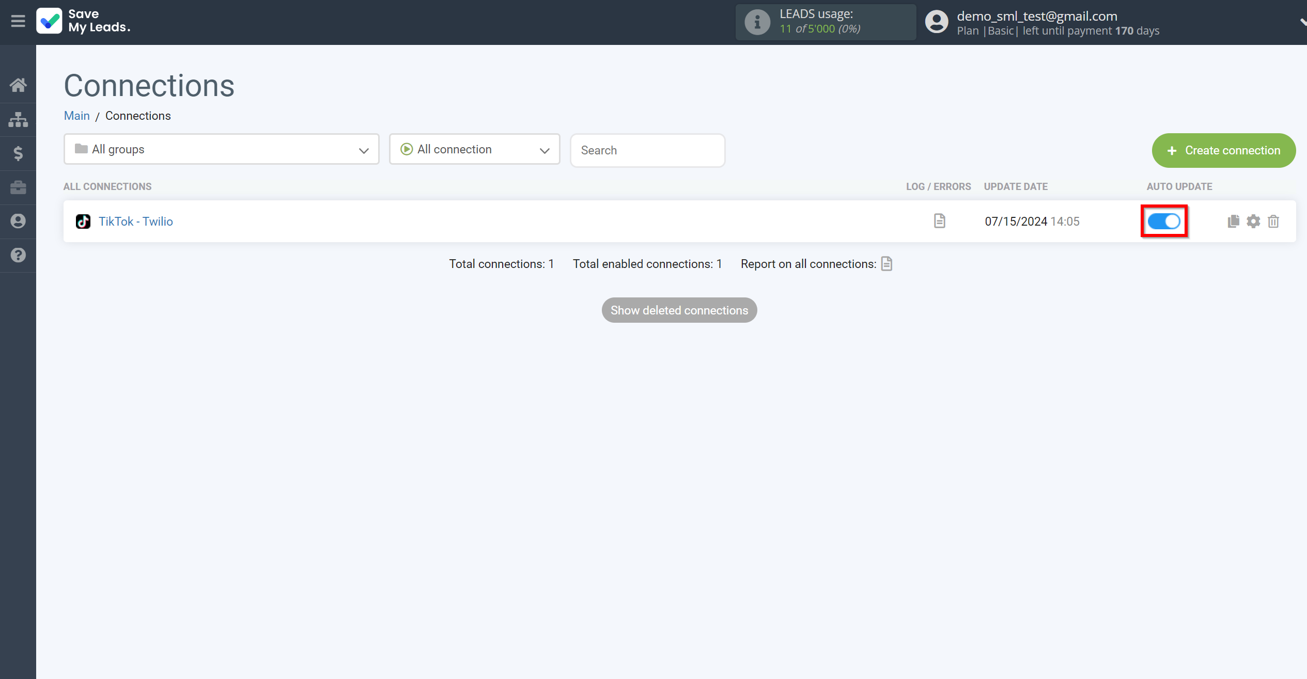Screen dimensions: 1307x679
Task: Click the Main breadcrumb link
Action: click(x=77, y=116)
